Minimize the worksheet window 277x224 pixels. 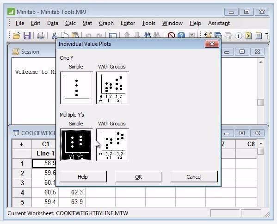(x=227, y=133)
